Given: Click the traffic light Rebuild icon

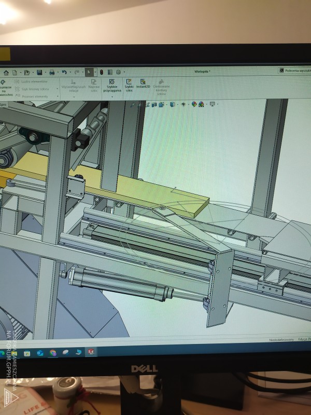Looking at the screenshot, I should [102, 72].
